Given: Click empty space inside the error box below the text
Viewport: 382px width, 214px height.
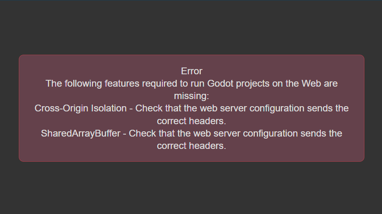Looking at the screenshot, I should coord(192,156).
